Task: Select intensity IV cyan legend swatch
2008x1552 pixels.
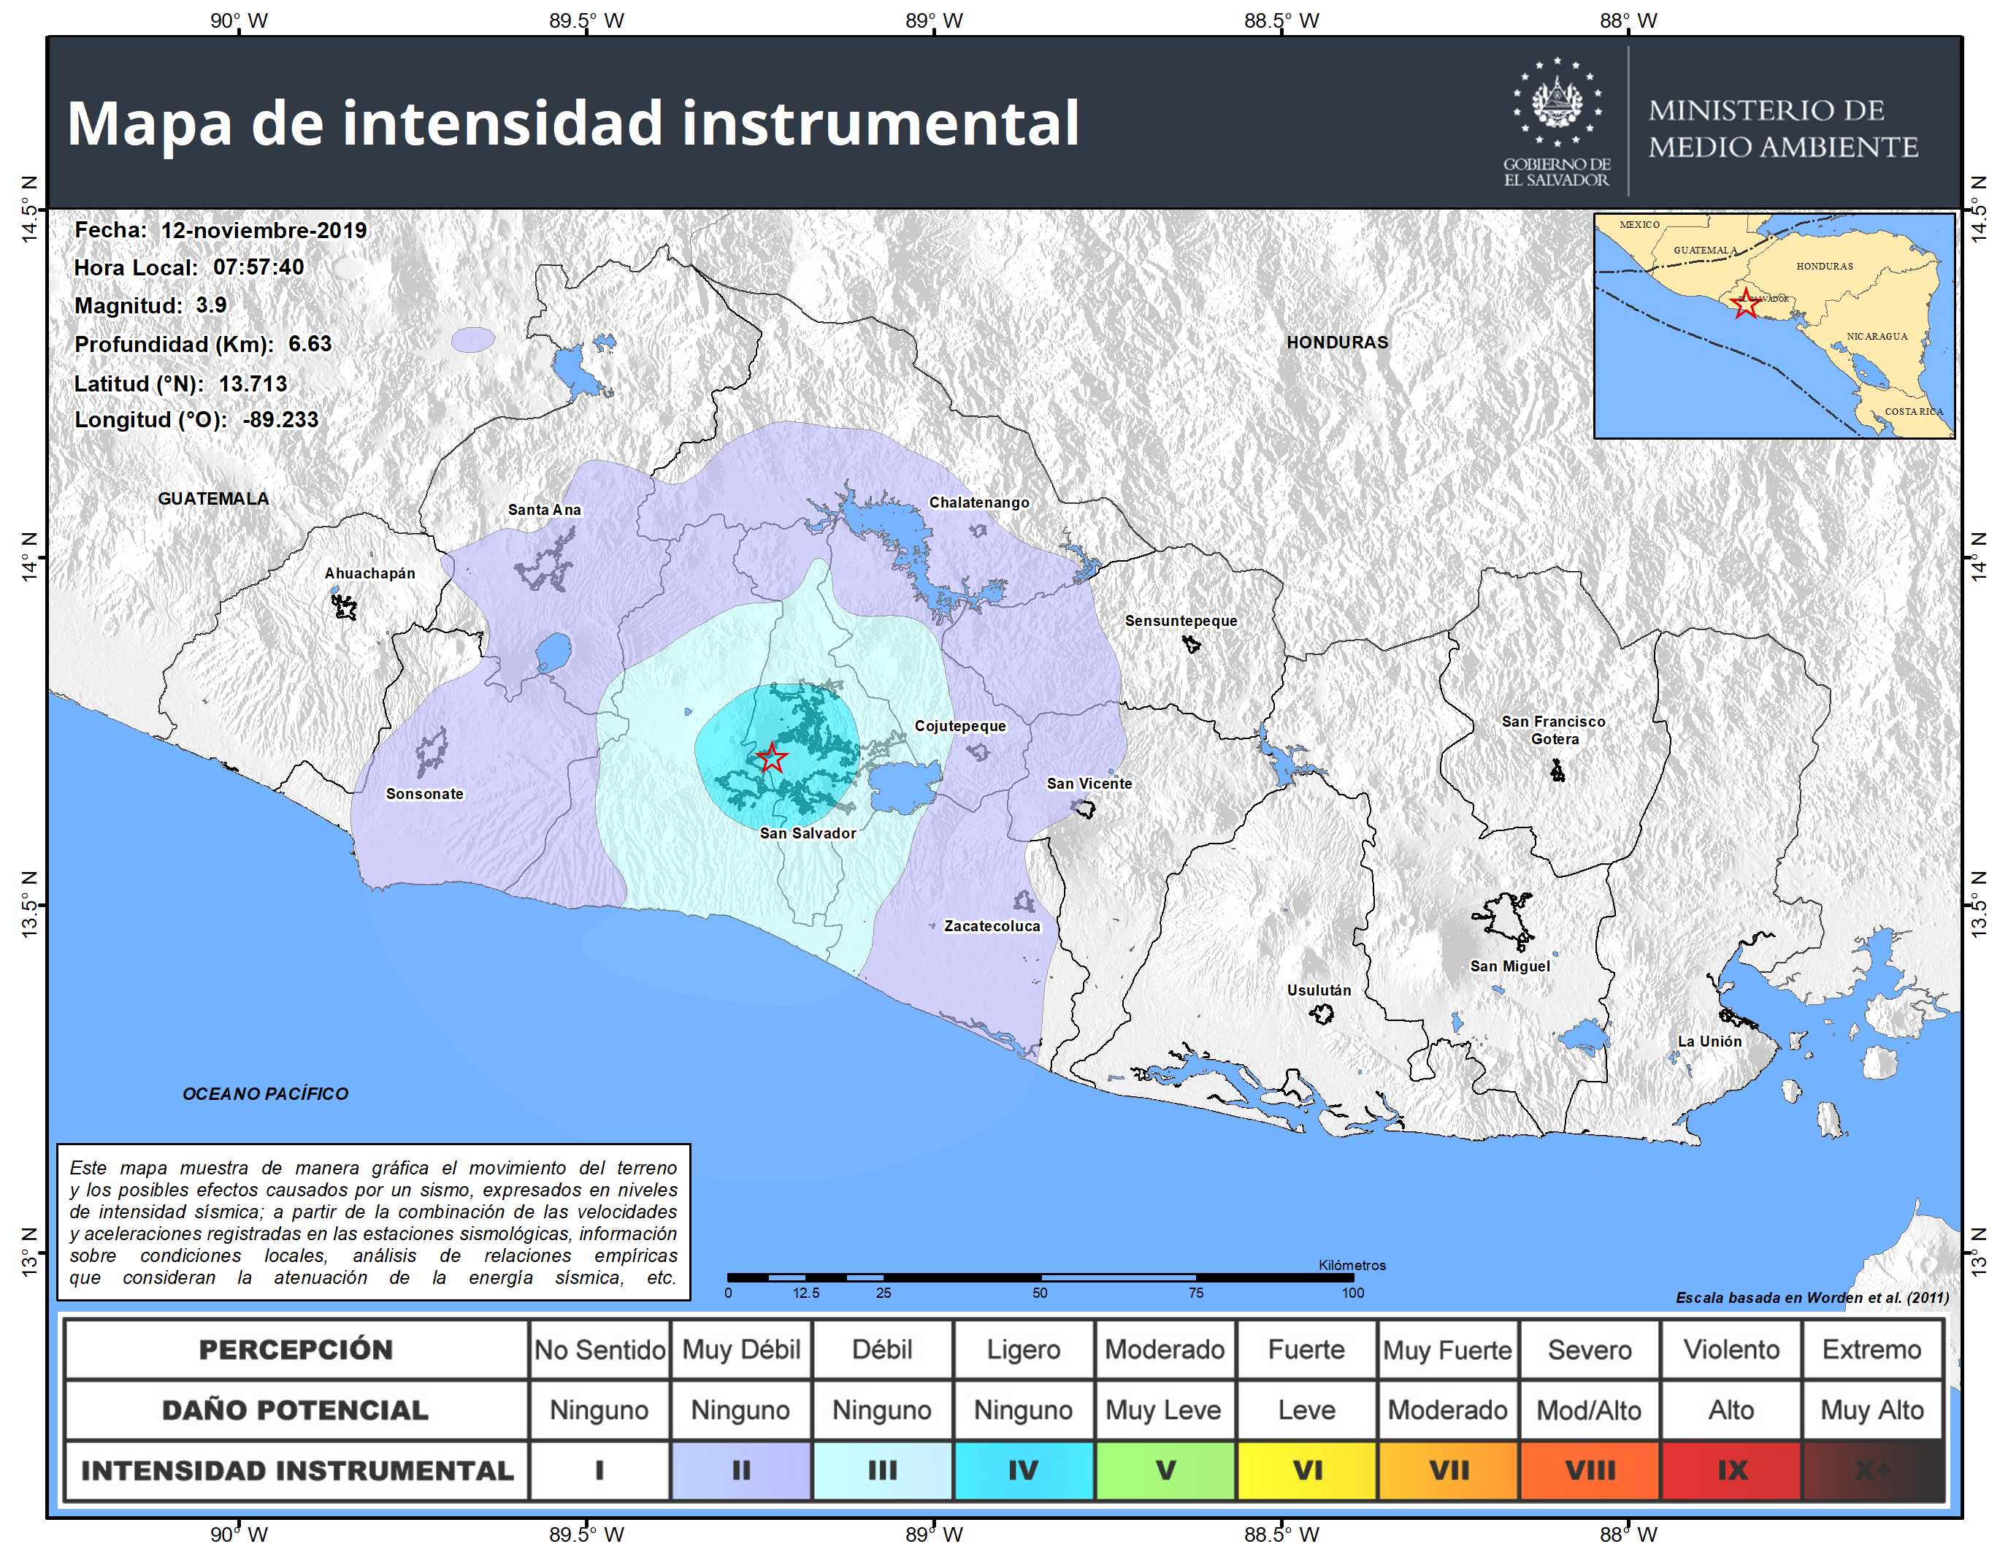Action: pyautogui.click(x=1023, y=1471)
